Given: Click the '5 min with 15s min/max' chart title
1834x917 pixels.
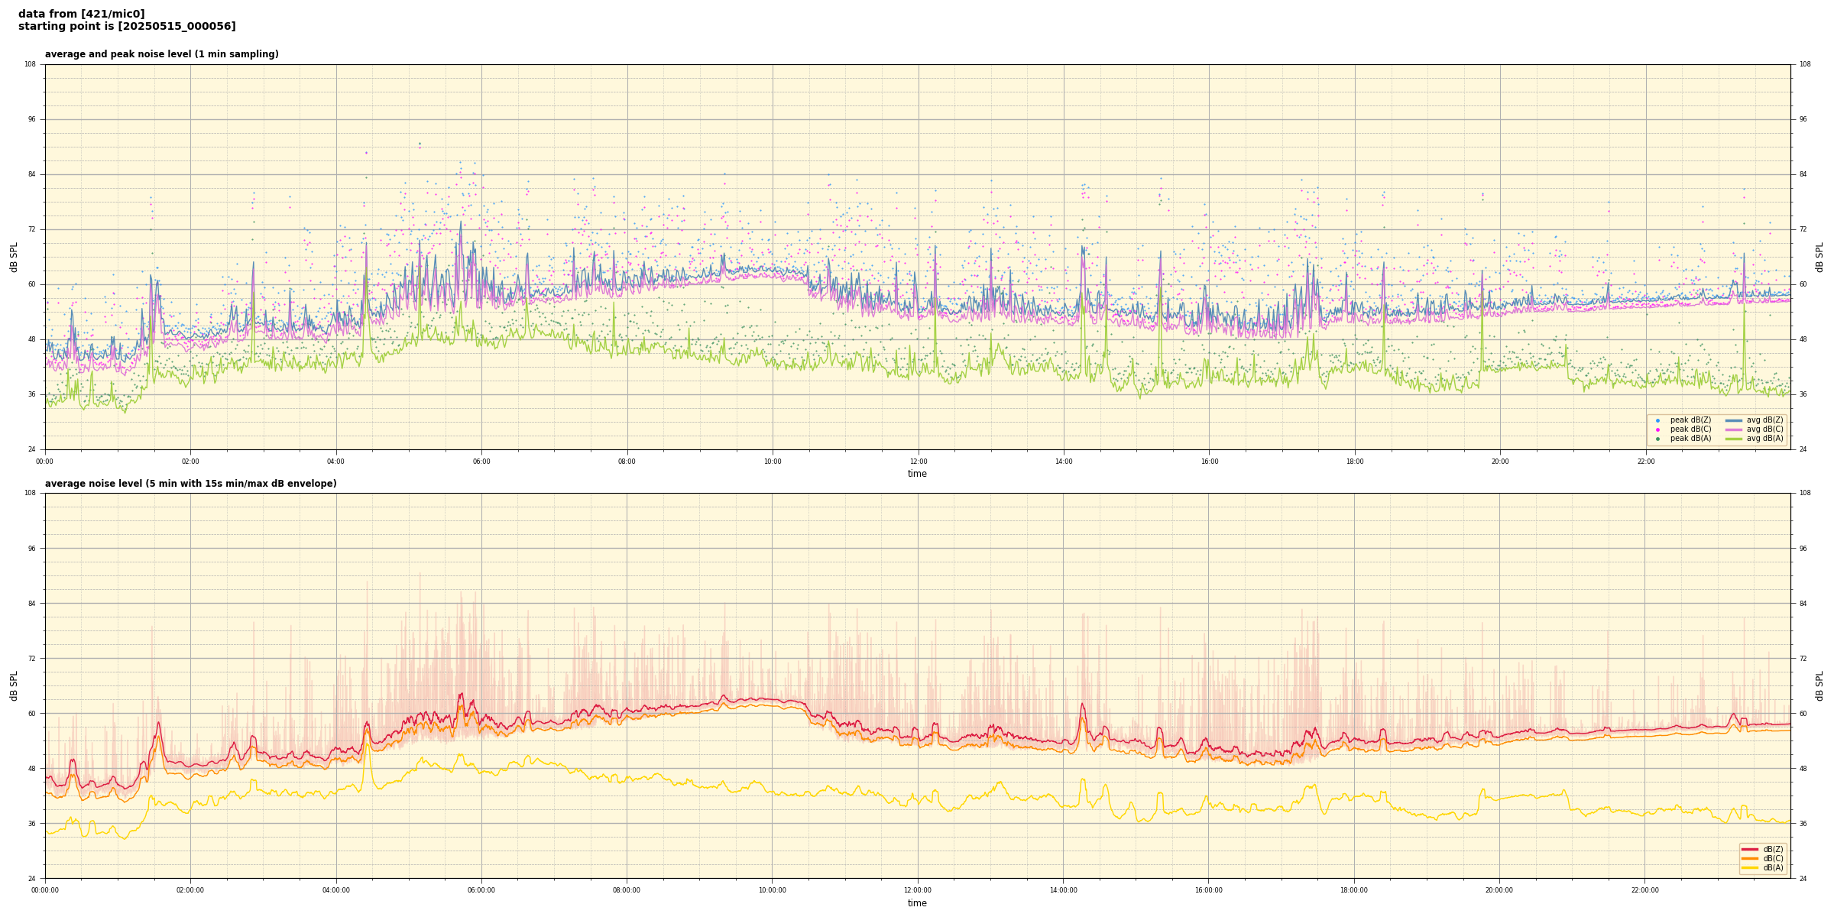Looking at the screenshot, I should point(190,484).
